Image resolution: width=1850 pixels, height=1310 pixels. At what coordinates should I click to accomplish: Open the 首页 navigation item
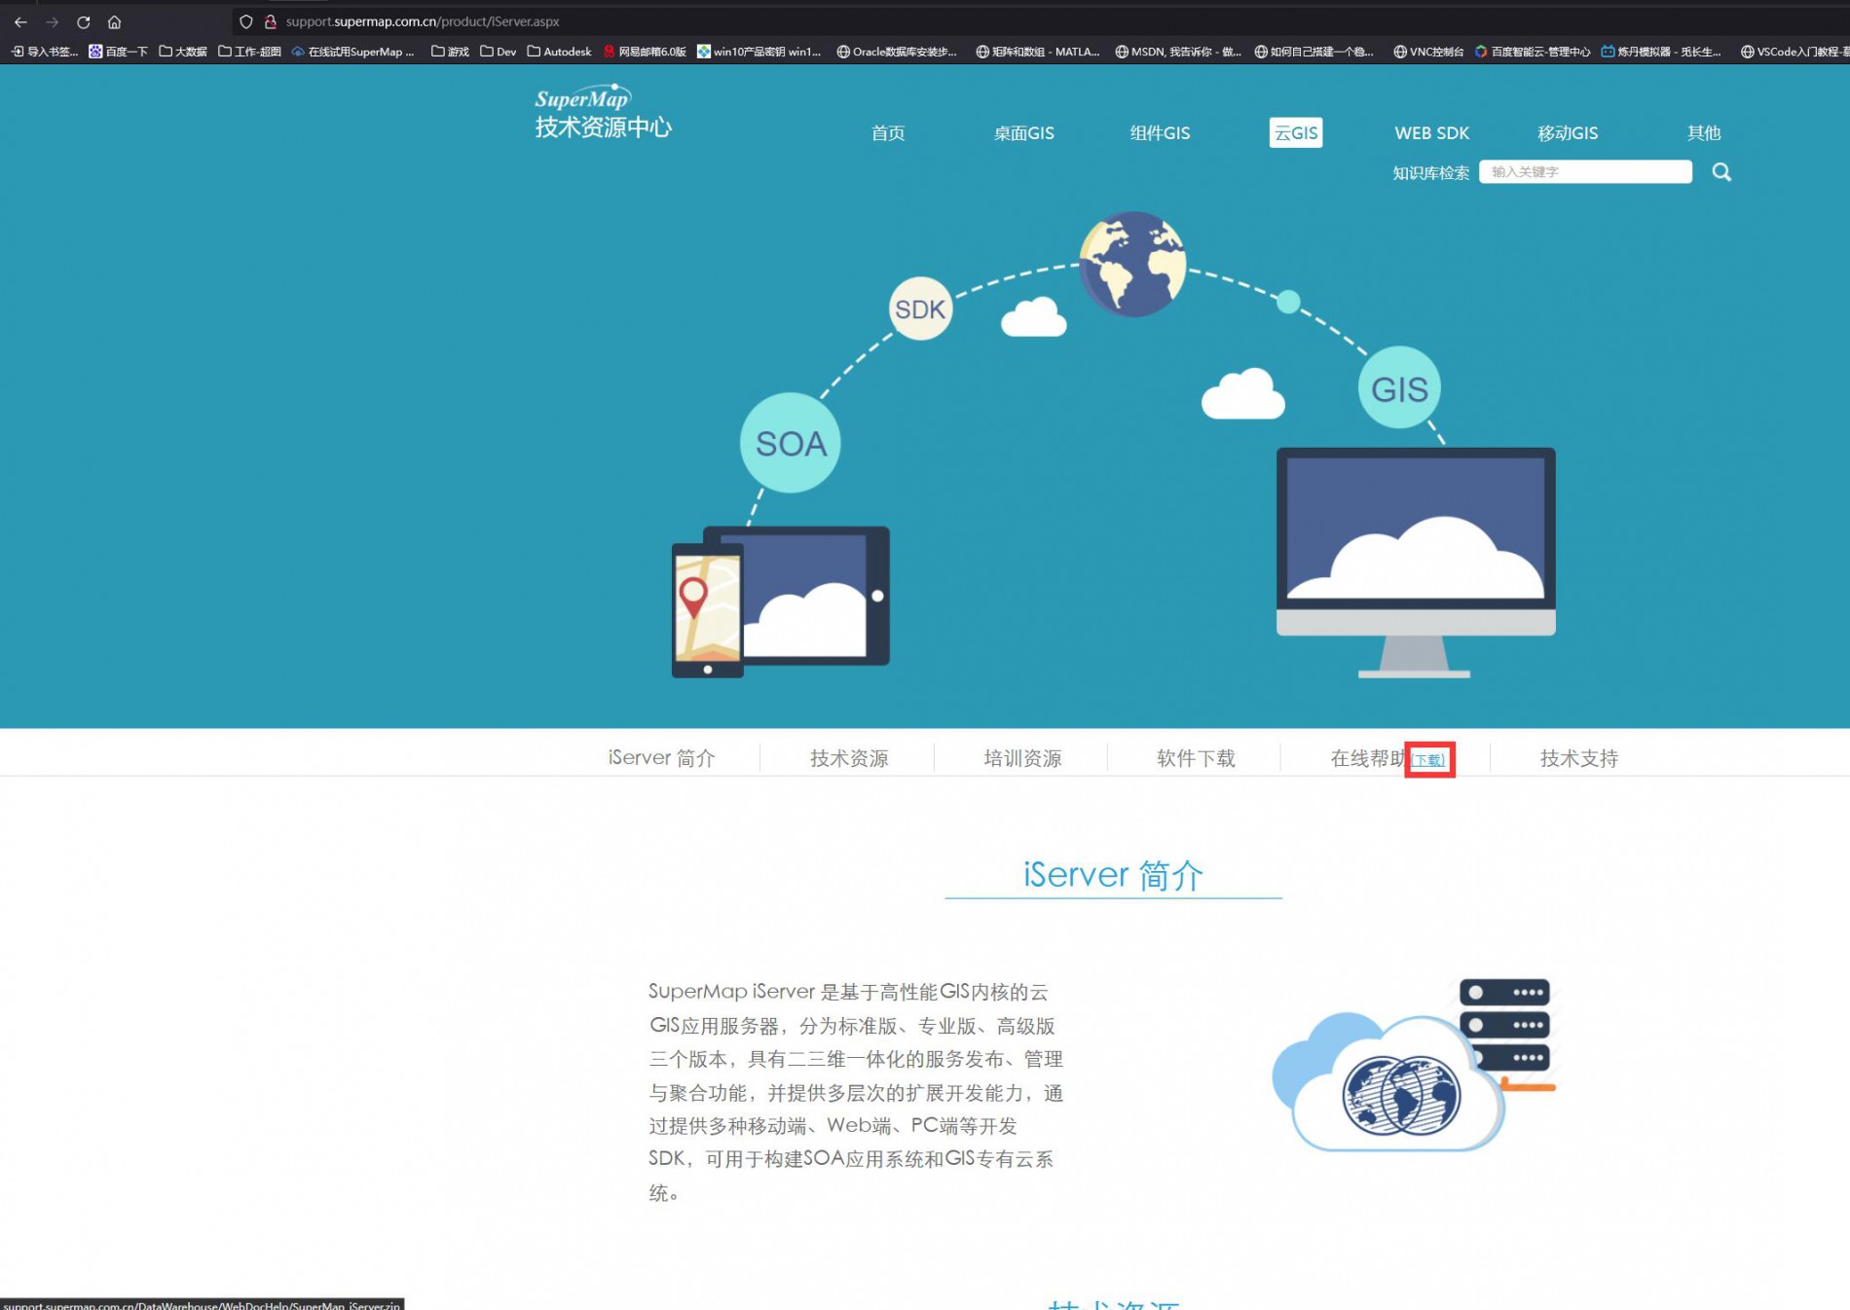tap(888, 133)
